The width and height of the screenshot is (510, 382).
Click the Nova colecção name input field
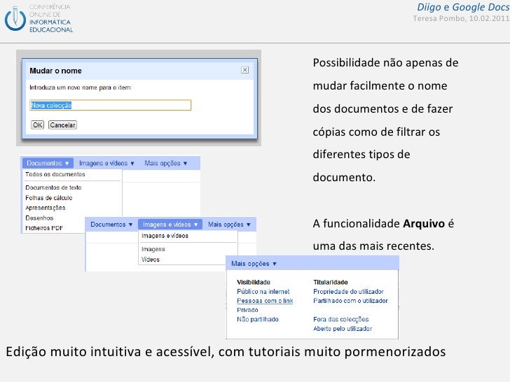click(x=110, y=105)
